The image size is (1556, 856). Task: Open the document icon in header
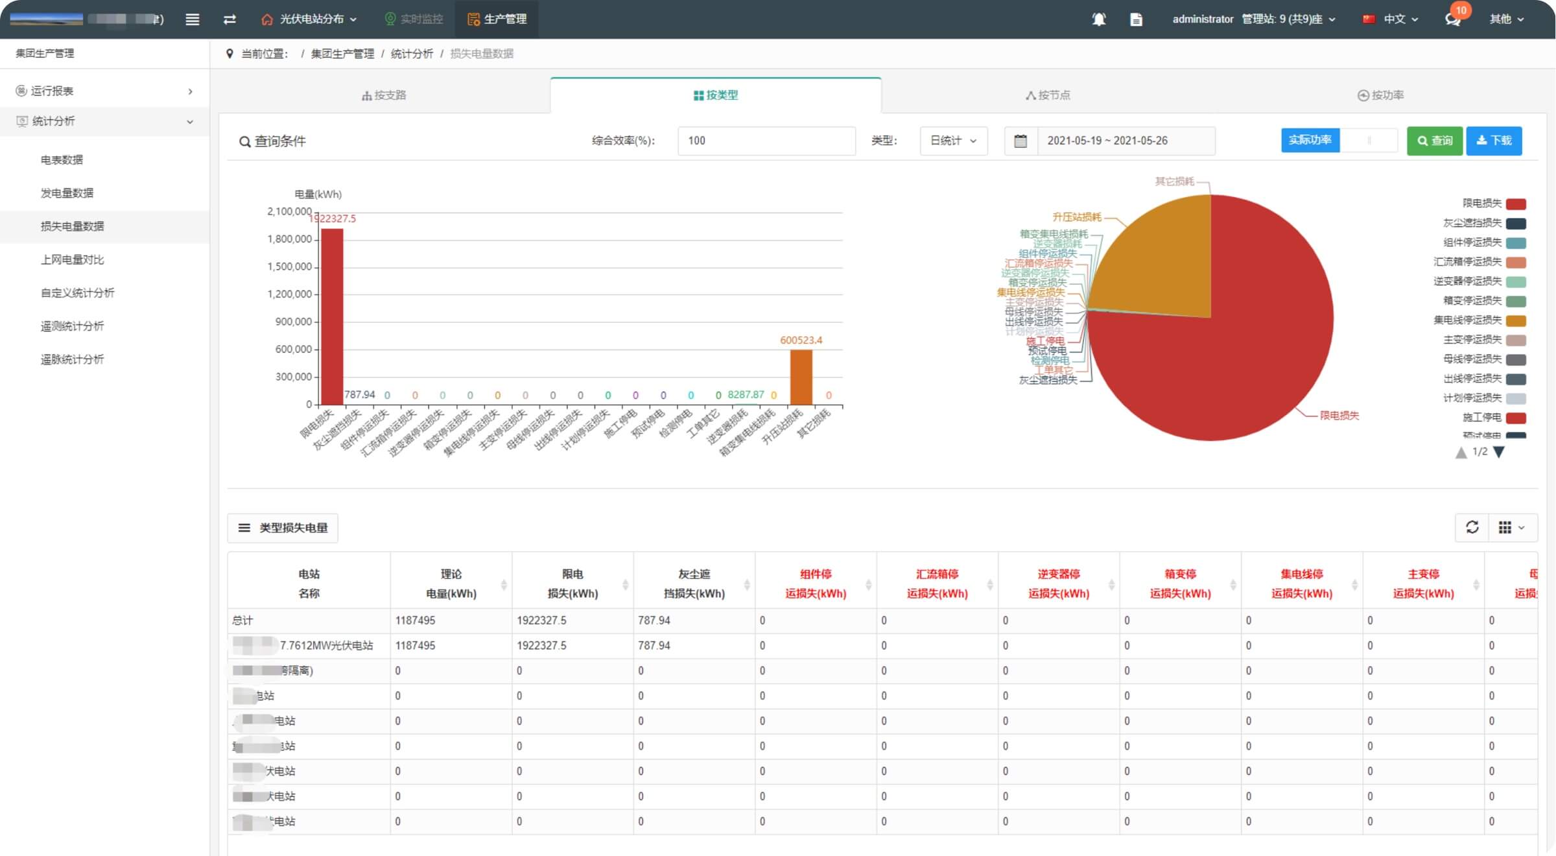[x=1136, y=19]
